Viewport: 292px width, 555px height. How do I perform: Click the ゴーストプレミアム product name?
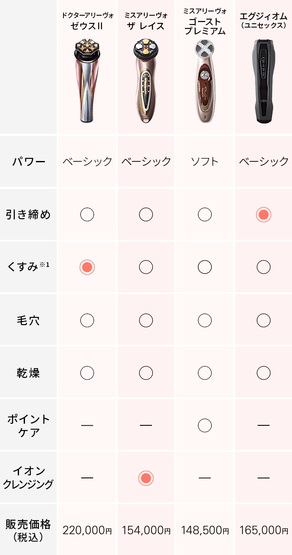(x=205, y=22)
